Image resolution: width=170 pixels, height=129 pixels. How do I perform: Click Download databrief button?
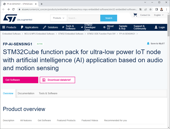pyautogui.click(x=57, y=80)
